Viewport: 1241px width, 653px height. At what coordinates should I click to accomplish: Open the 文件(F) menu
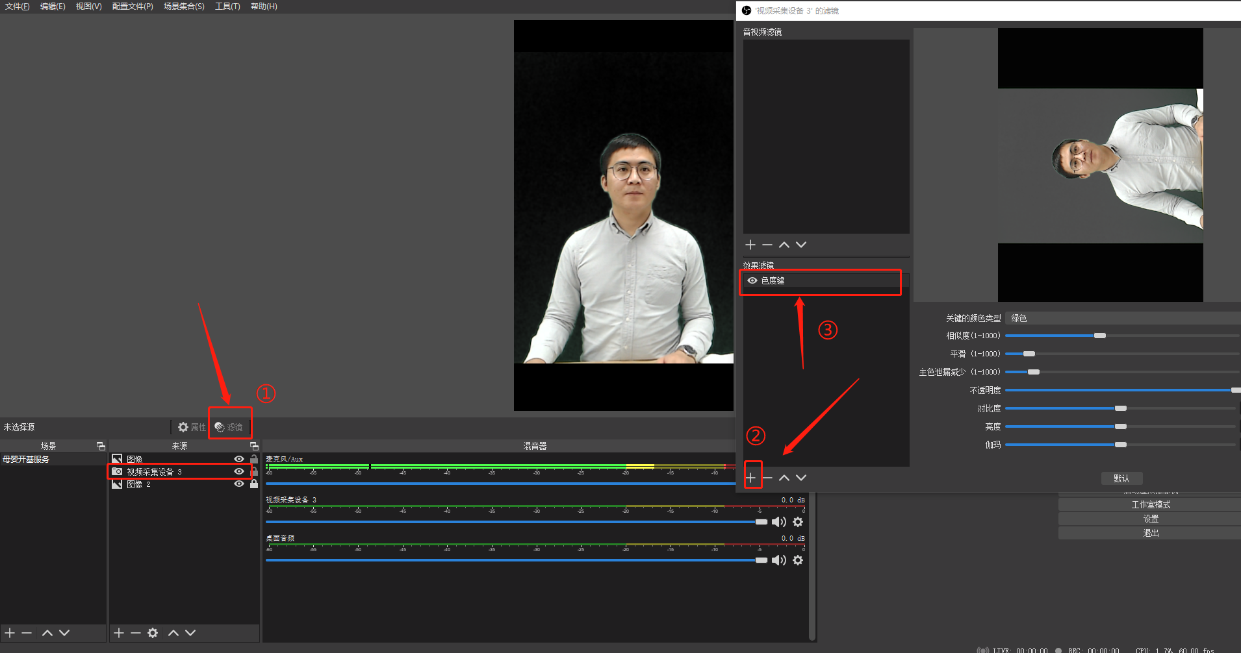[17, 6]
